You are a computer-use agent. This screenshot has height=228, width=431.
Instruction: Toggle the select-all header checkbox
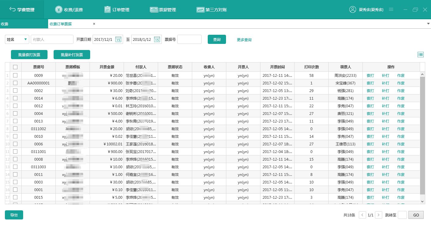(15, 67)
